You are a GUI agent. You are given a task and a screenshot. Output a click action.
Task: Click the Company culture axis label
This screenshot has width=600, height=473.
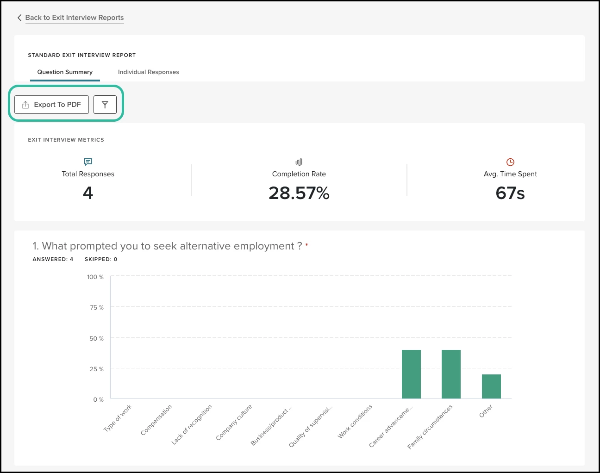[234, 422]
